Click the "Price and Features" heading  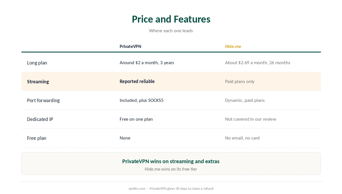(x=171, y=19)
